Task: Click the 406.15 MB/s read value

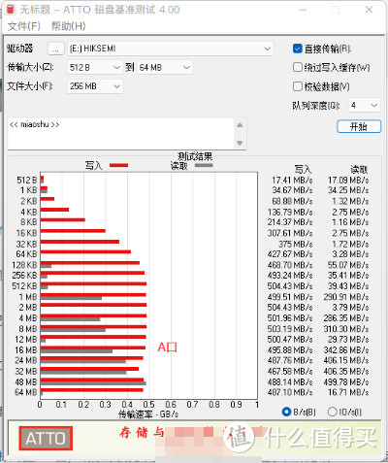Action: 346,360
